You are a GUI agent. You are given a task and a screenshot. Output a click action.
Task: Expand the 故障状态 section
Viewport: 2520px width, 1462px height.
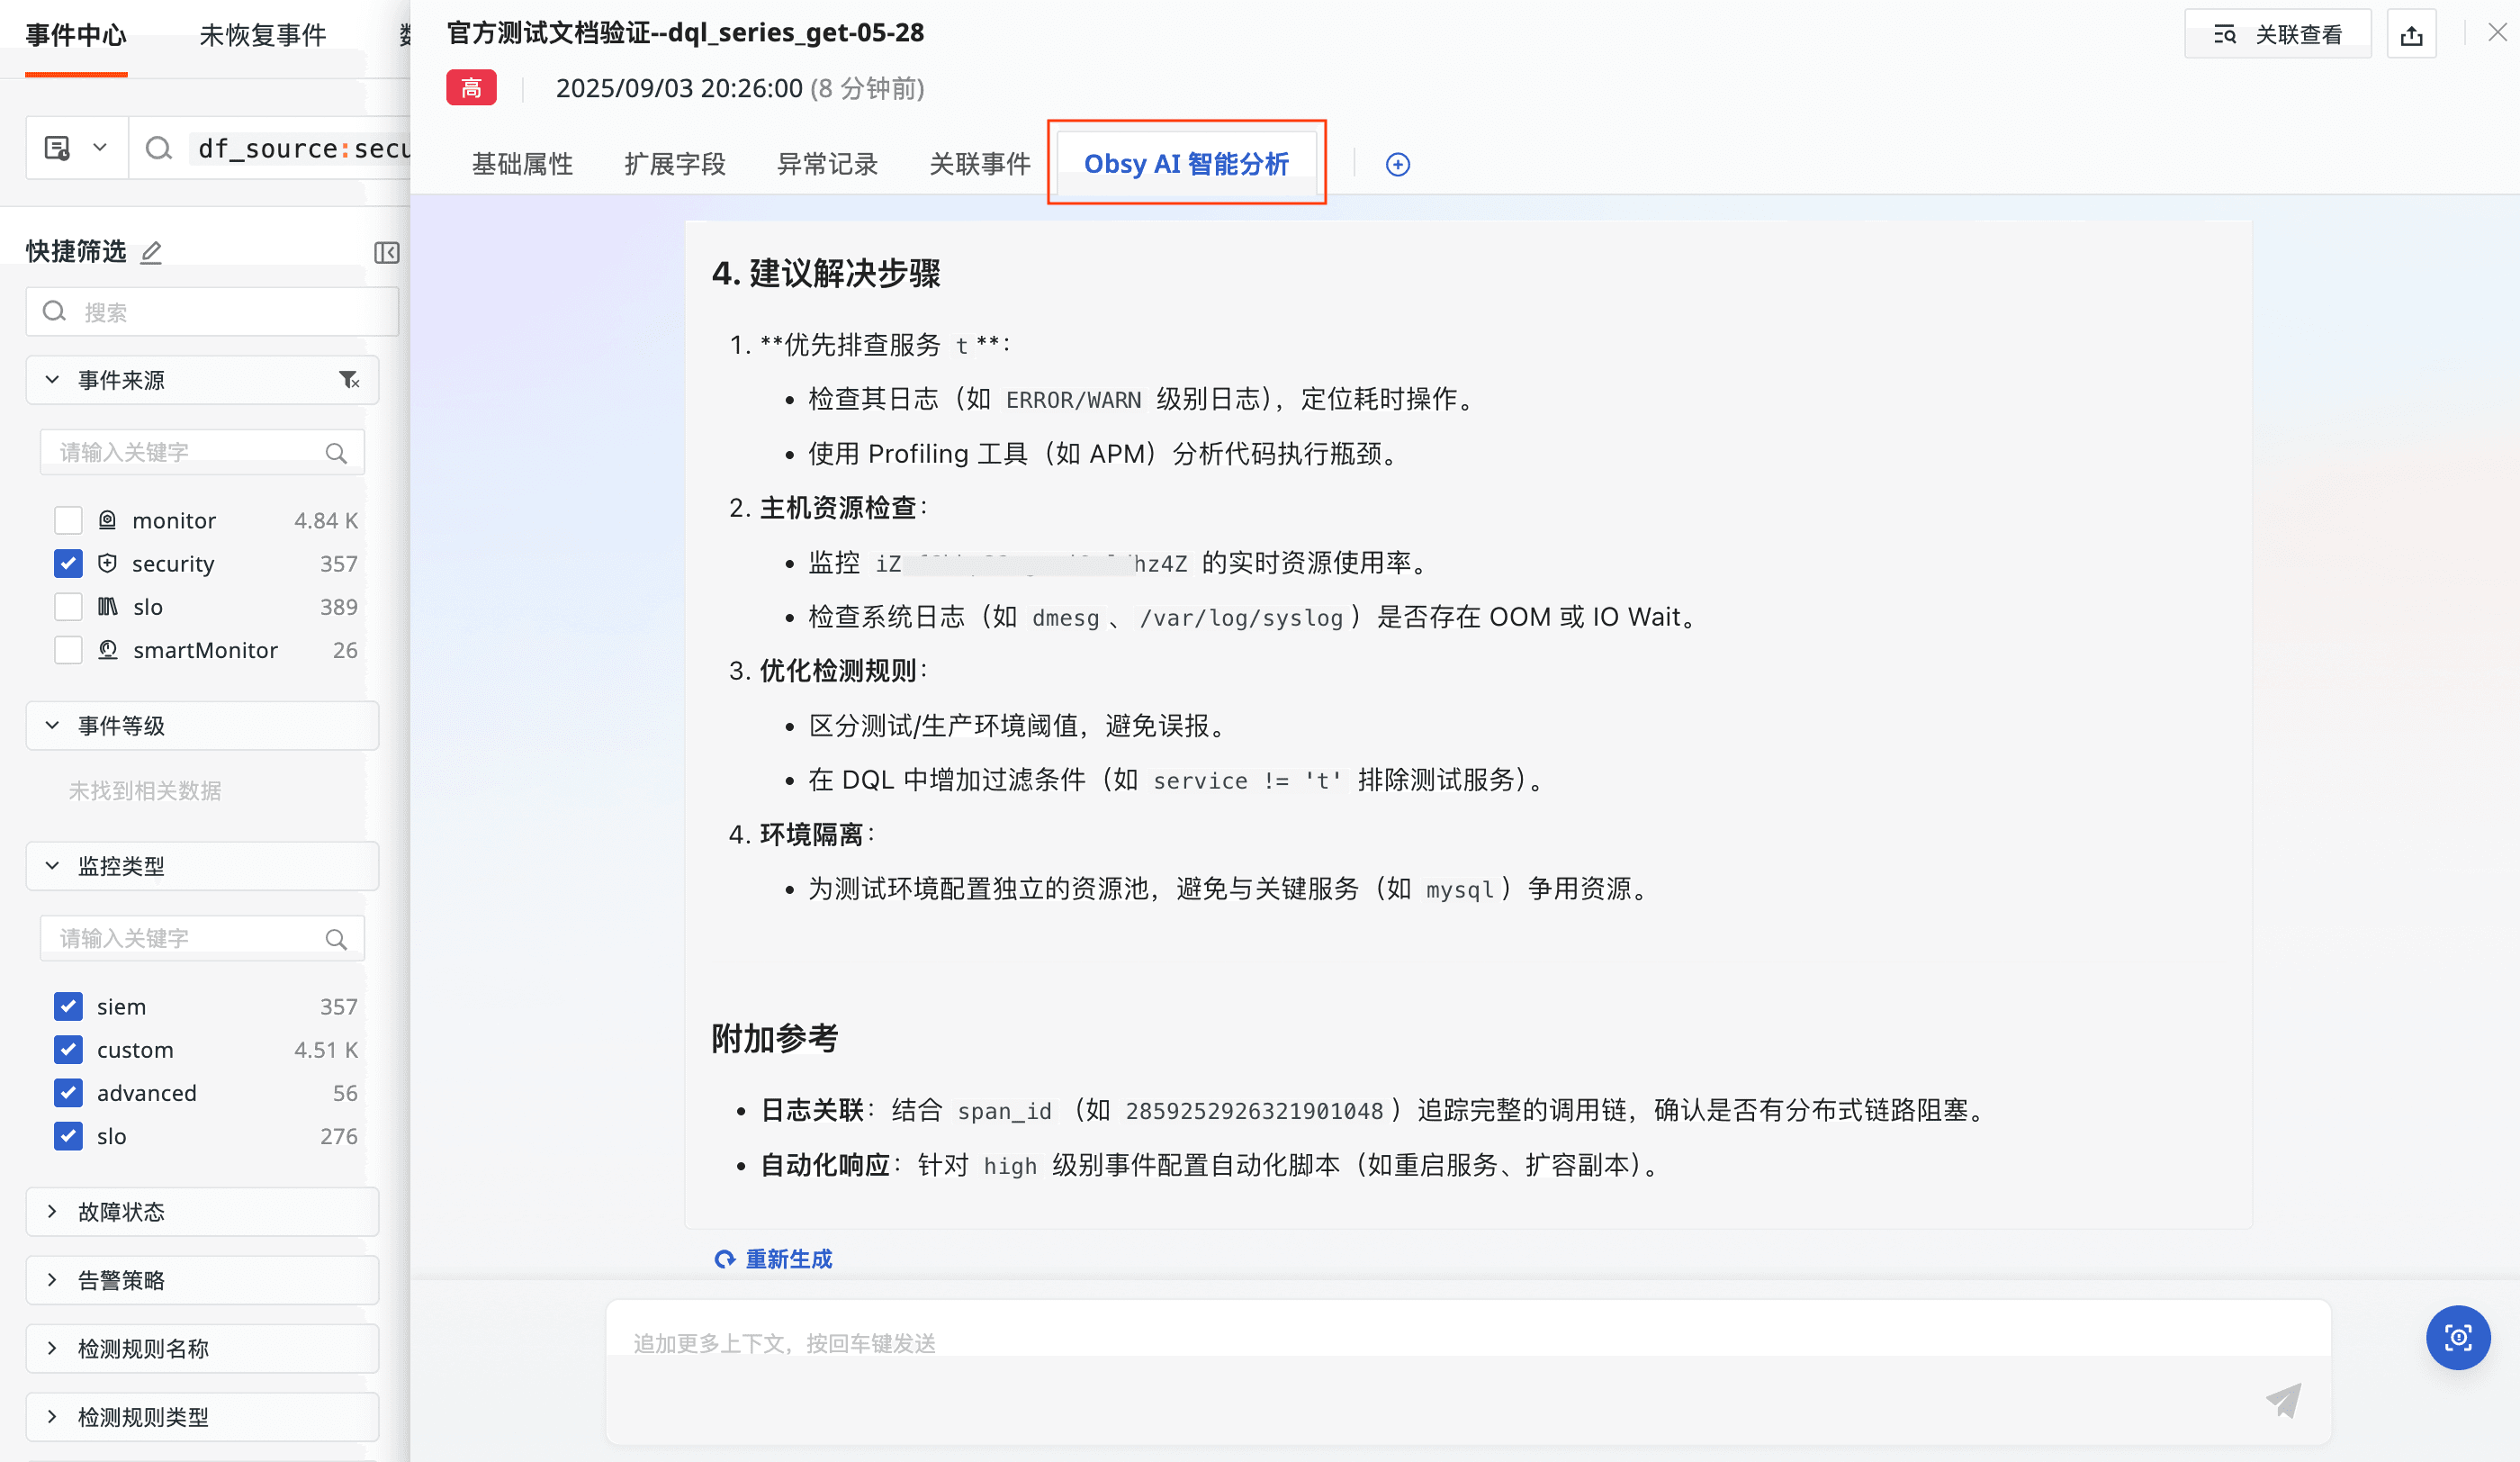pos(202,1212)
